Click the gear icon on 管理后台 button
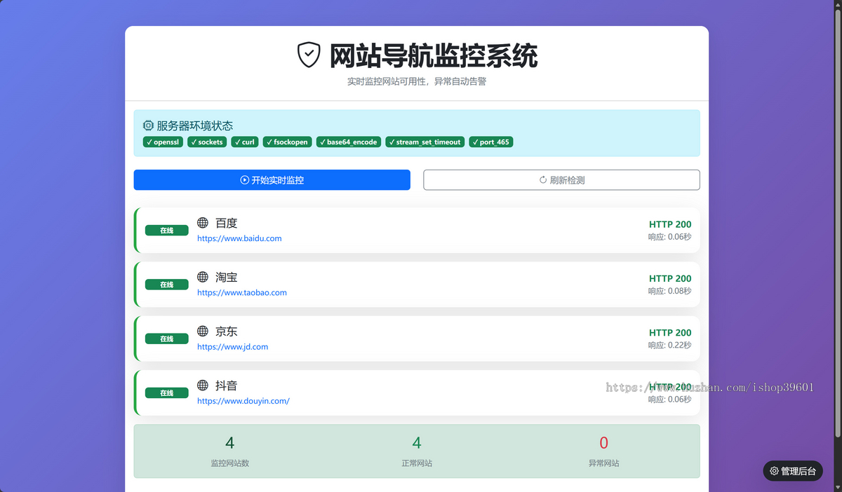The width and height of the screenshot is (842, 492). coord(774,470)
